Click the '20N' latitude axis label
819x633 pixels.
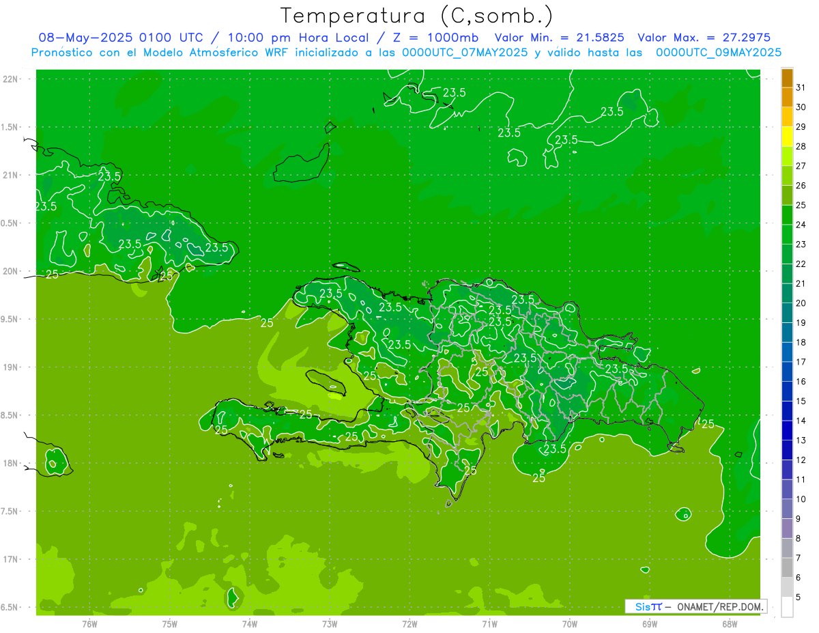pyautogui.click(x=10, y=271)
